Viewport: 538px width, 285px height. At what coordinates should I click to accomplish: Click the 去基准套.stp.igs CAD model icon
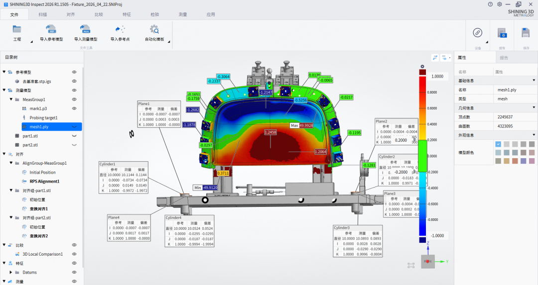coord(17,82)
